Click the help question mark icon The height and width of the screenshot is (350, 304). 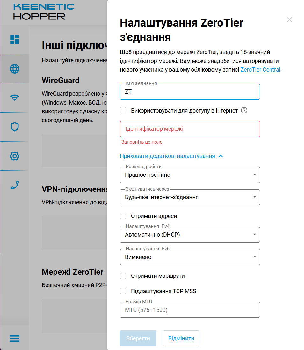(244, 111)
